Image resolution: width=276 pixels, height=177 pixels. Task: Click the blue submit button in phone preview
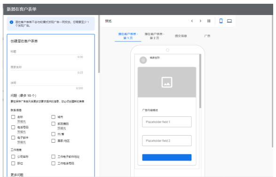pyautogui.click(x=167, y=157)
